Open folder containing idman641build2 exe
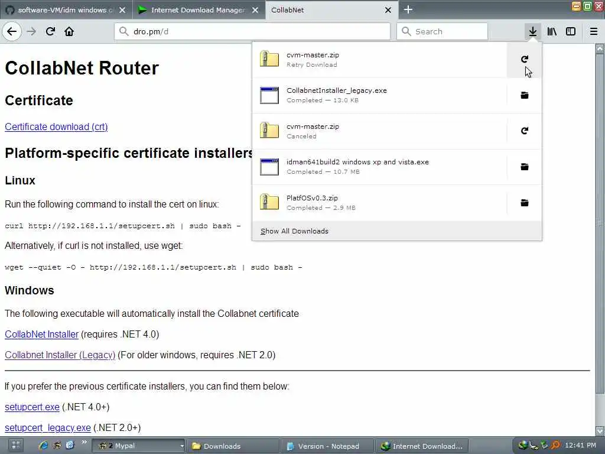This screenshot has height=454, width=605. click(x=525, y=167)
